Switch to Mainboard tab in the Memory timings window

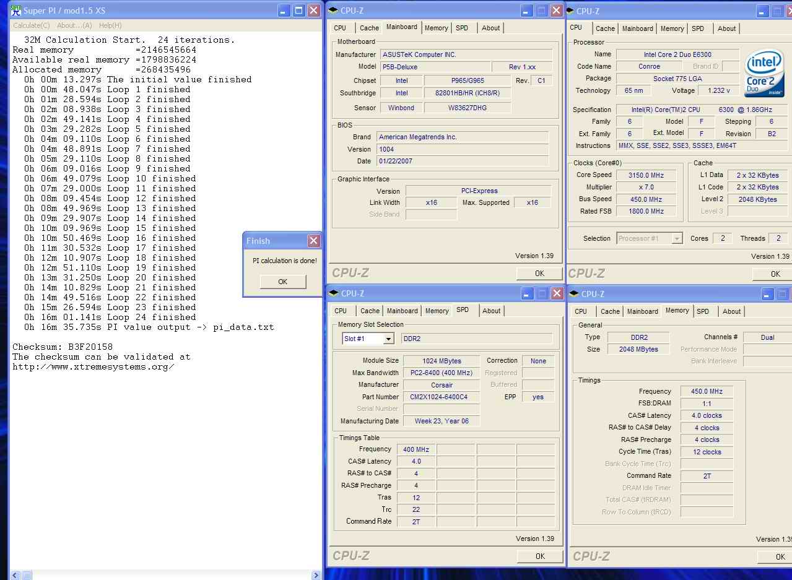[x=643, y=311]
